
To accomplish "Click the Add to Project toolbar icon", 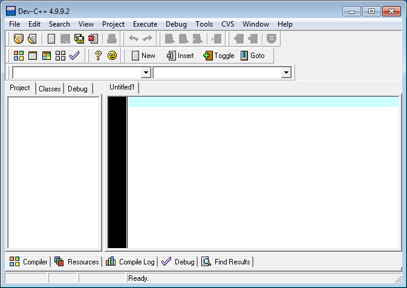I will pyautogui.click(x=239, y=39).
